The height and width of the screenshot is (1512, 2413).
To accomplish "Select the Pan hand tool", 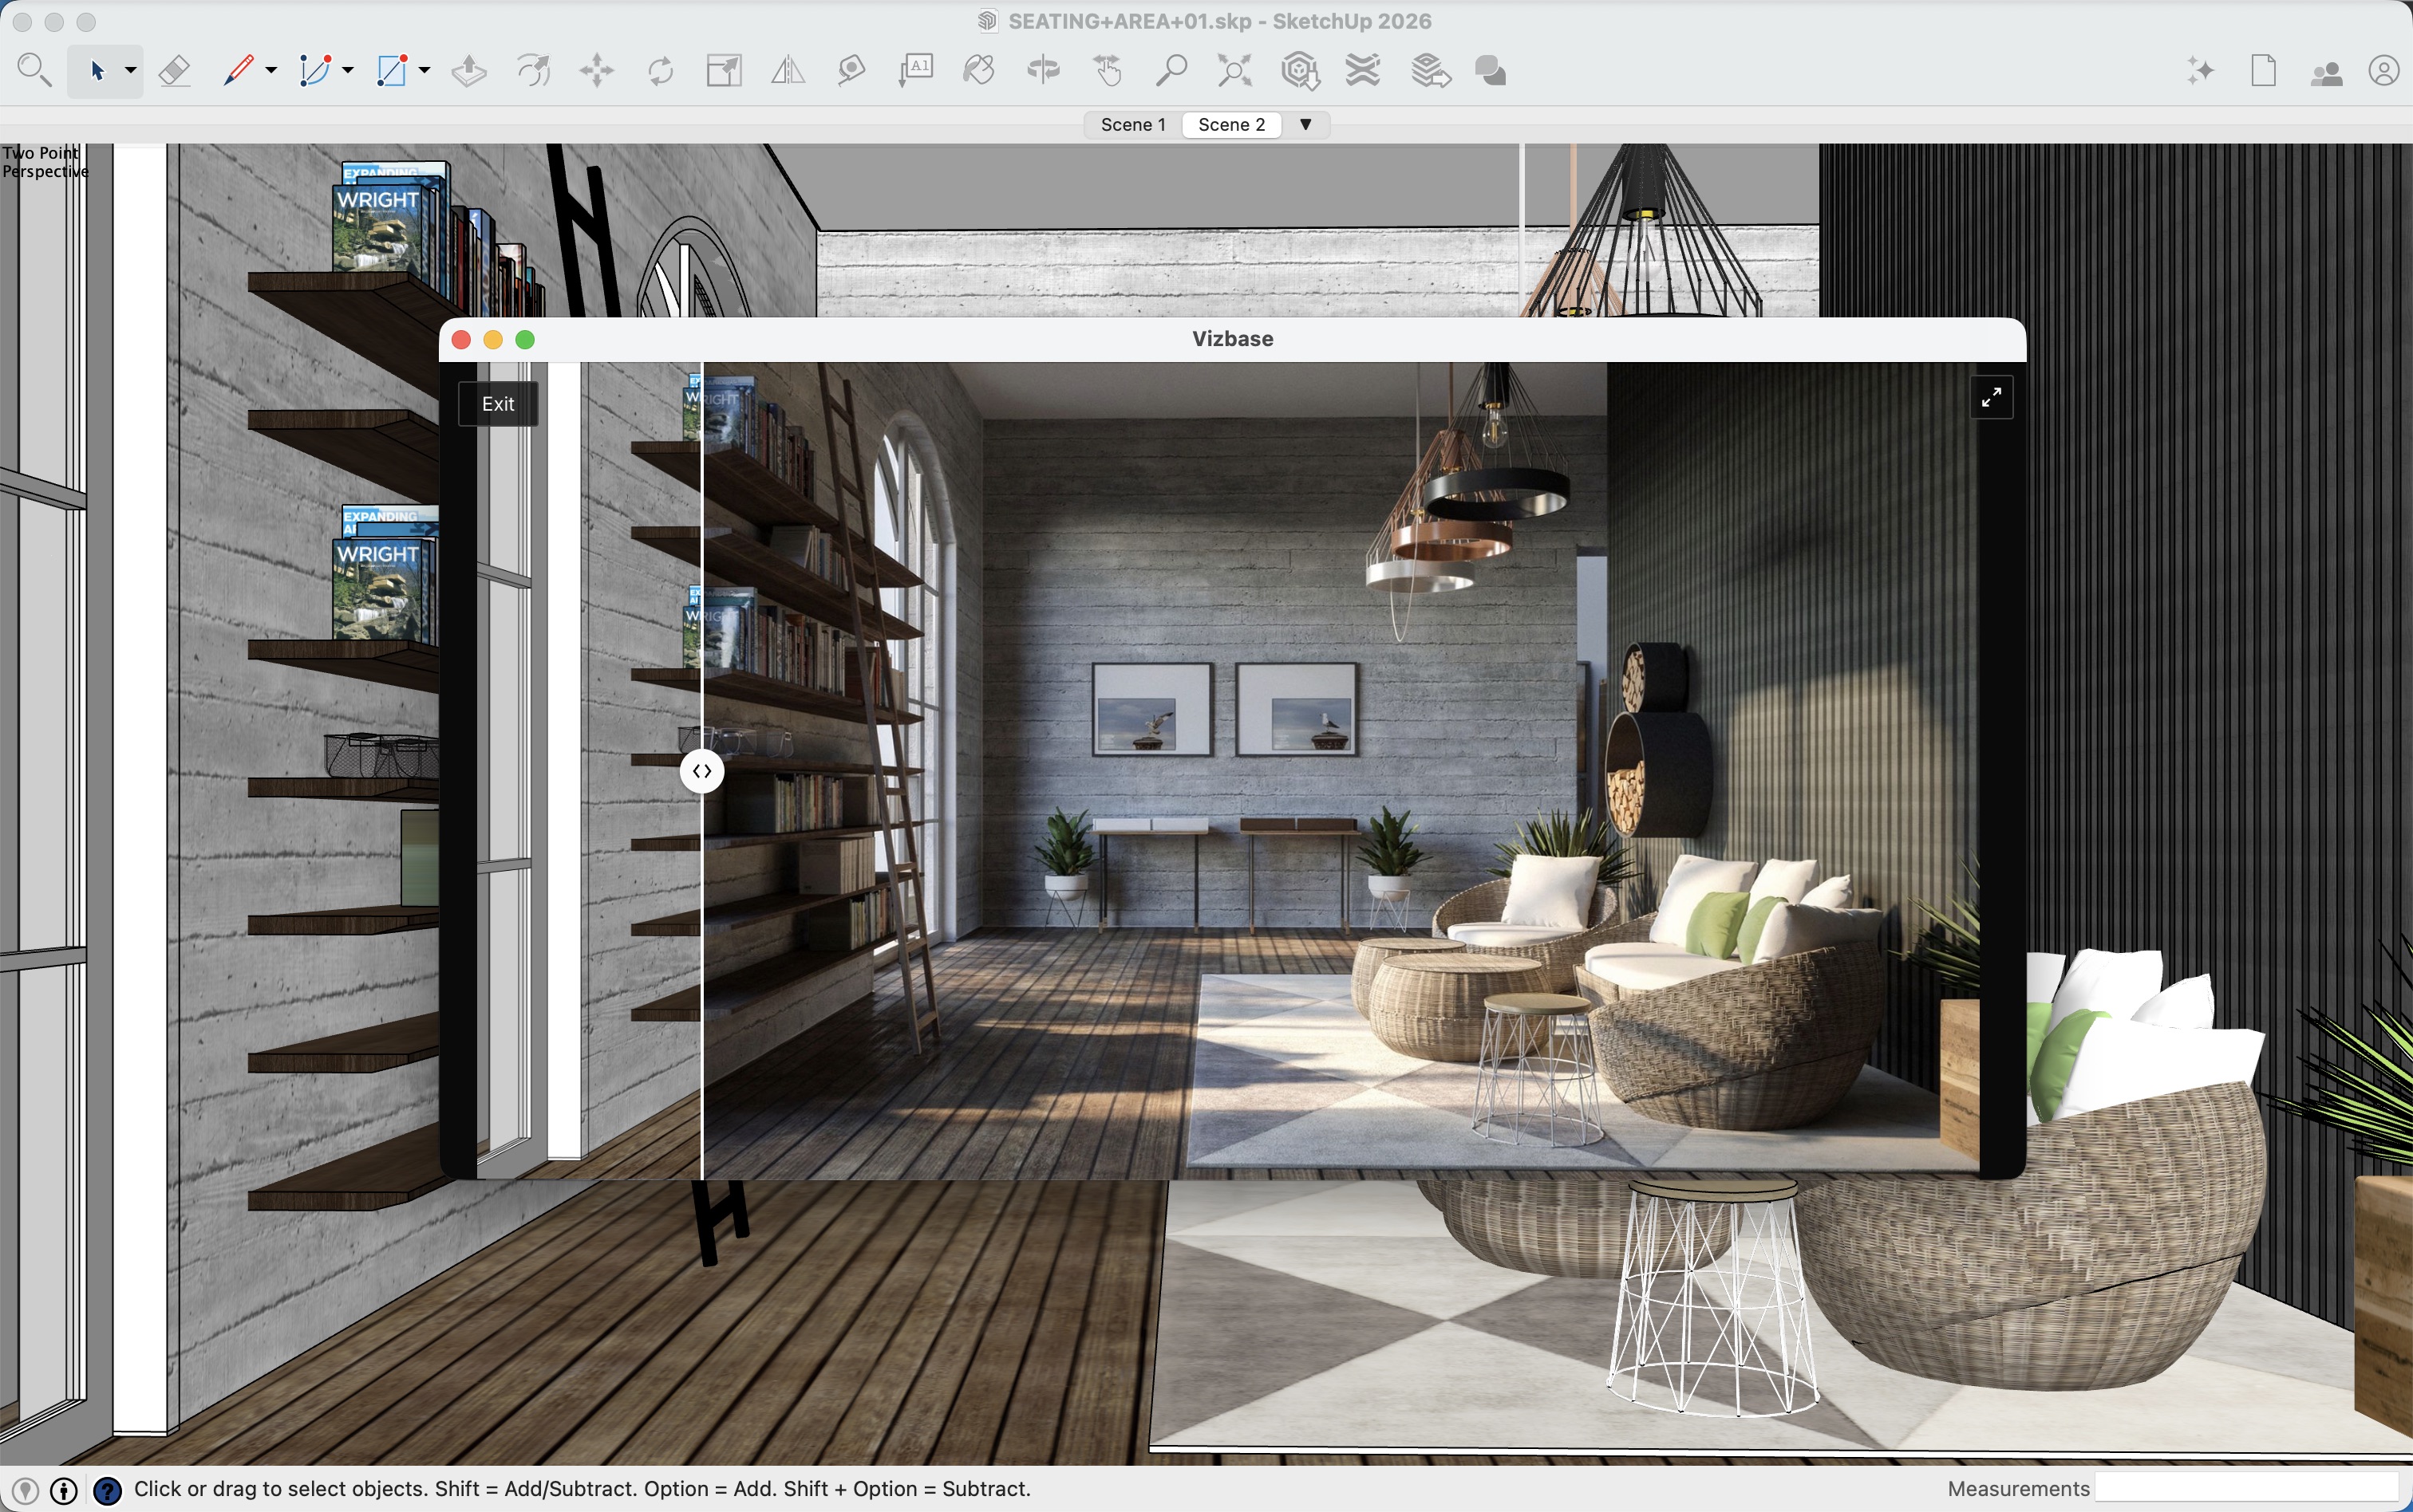I will click(x=1108, y=71).
